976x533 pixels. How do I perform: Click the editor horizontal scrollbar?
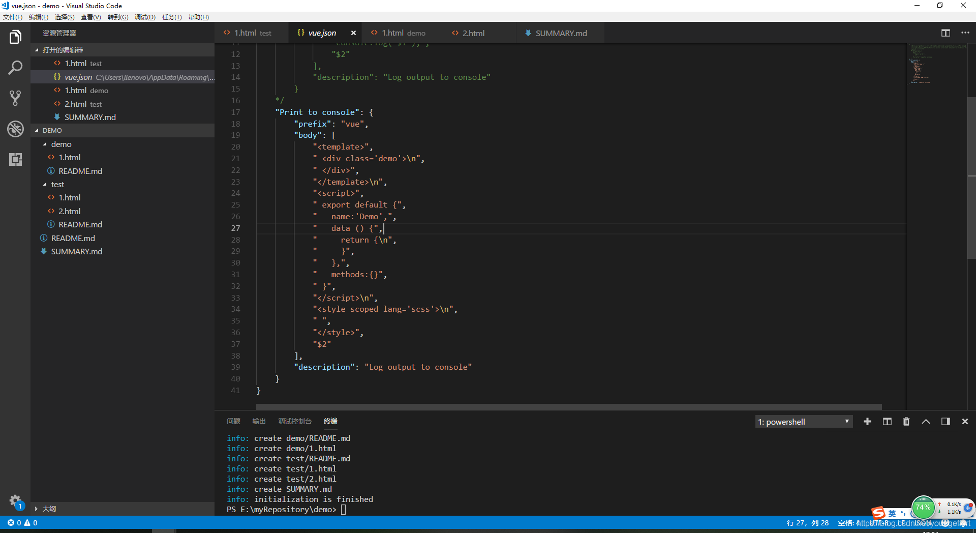[569, 407]
